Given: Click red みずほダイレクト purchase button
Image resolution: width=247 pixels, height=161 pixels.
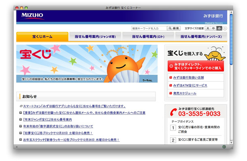Looking at the screenshot, I should [196, 66].
